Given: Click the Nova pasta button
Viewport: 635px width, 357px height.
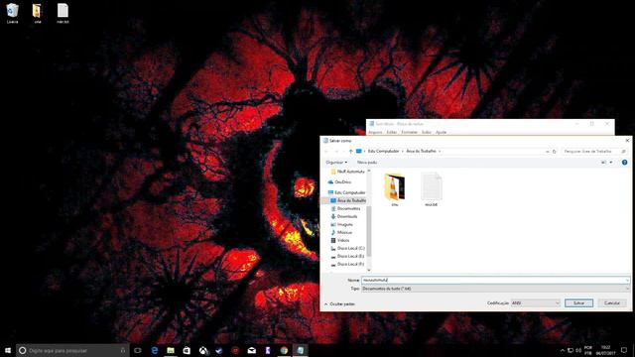Looking at the screenshot, I should tap(367, 163).
